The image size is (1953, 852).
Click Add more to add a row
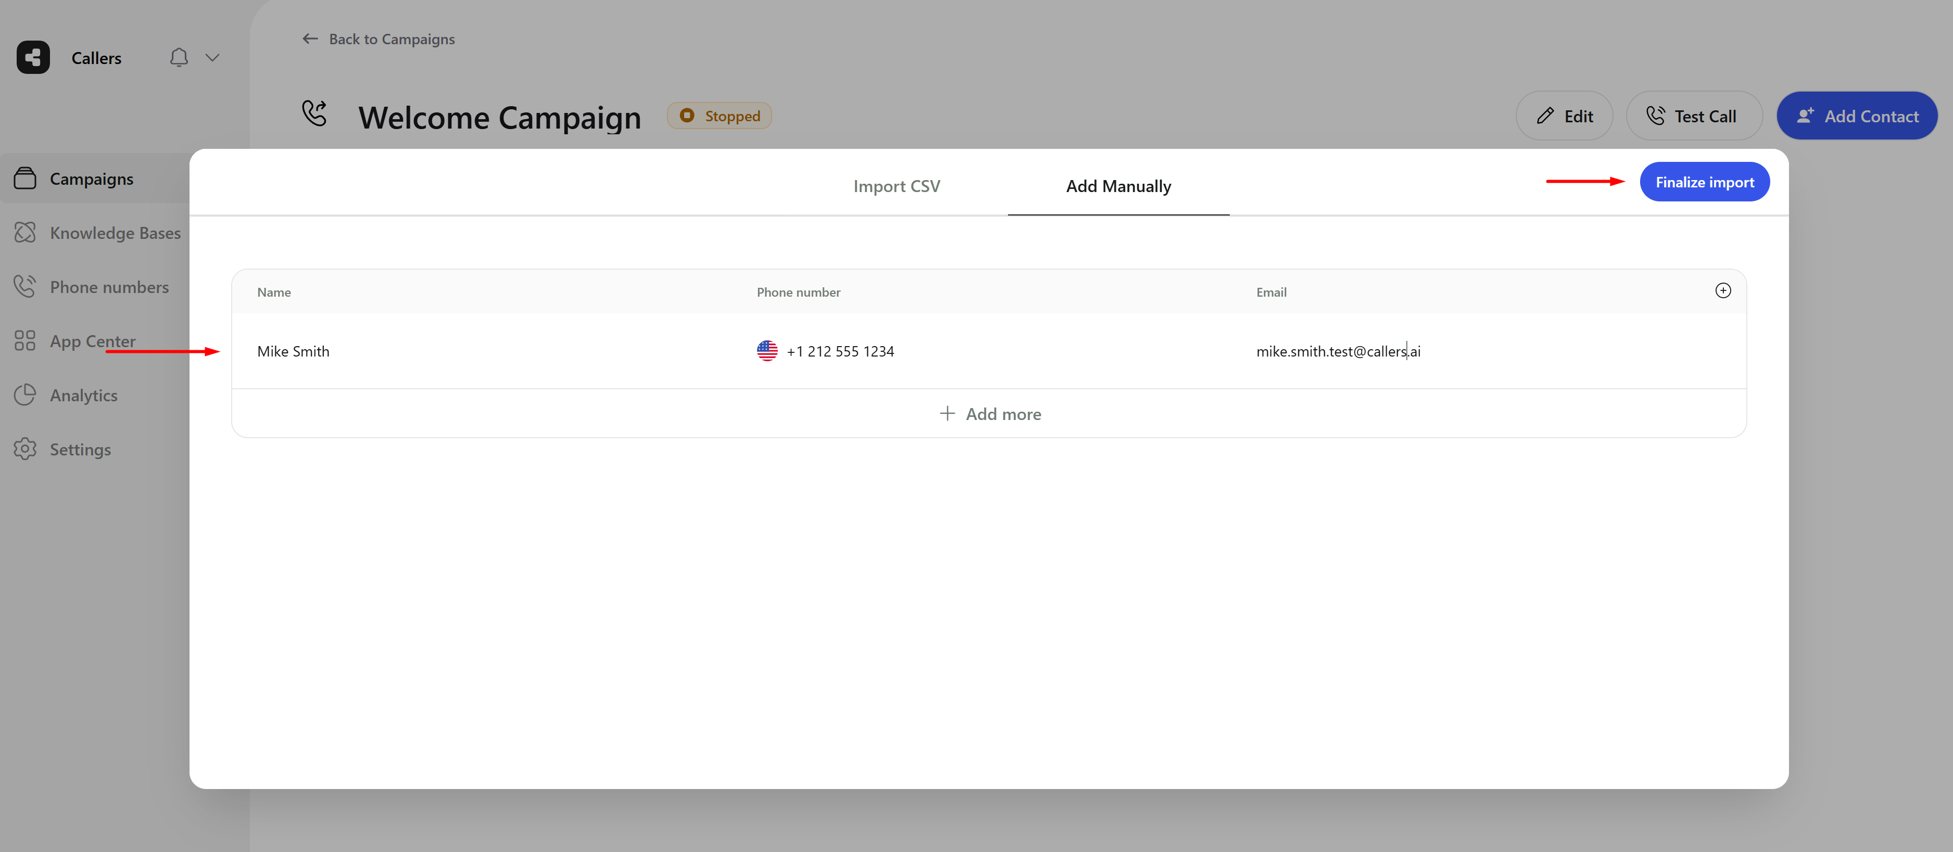pos(989,414)
